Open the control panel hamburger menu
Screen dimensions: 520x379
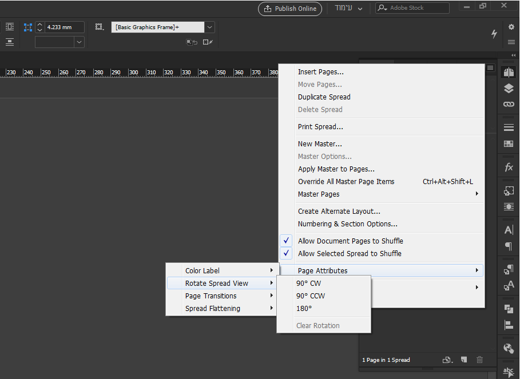coord(511,42)
